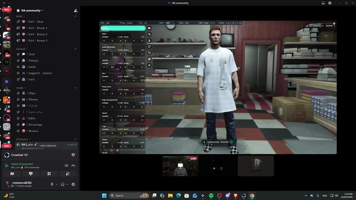This screenshot has height=200, width=356.
Task: Join Girl · Room 2 voice channel
Action: point(46,34)
